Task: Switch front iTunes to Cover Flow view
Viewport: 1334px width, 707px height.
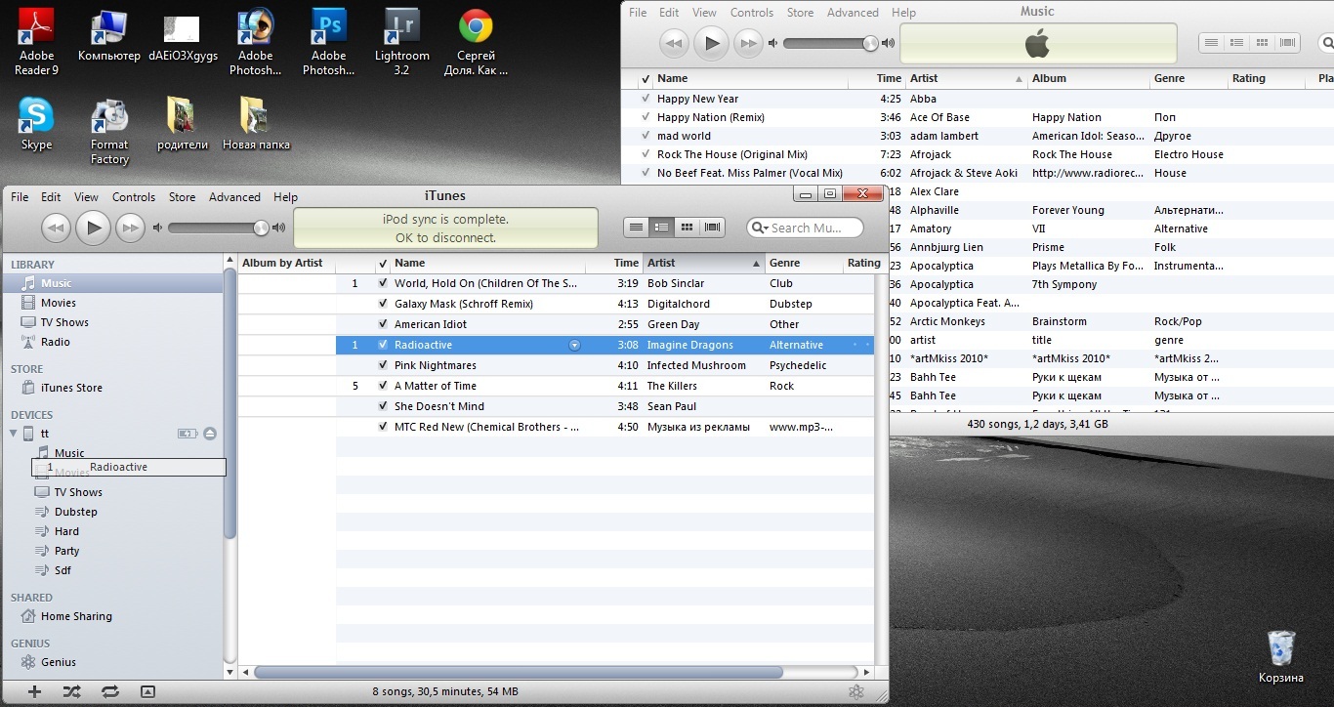Action: coord(712,228)
